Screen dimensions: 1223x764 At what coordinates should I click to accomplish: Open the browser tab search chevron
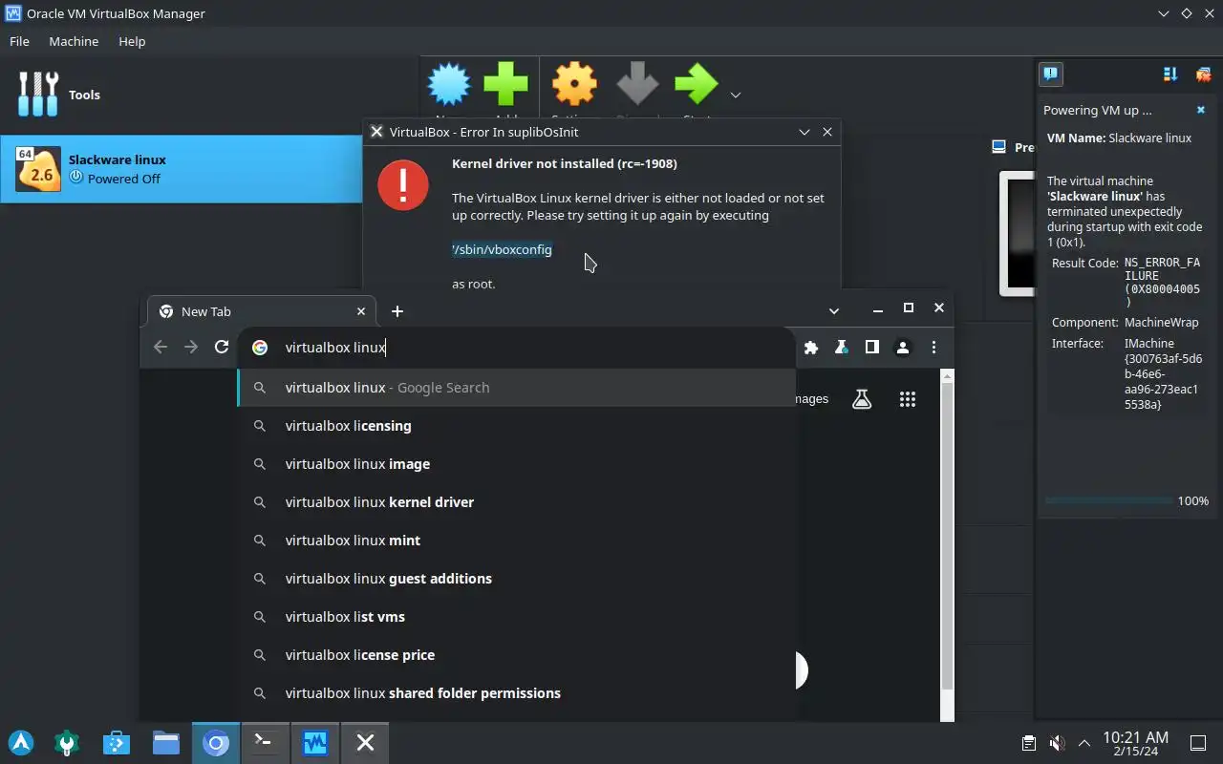[x=834, y=311]
